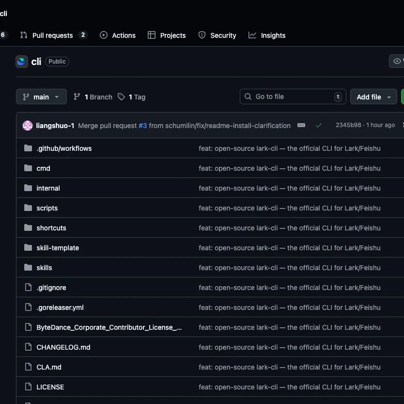Open pull request #3 link
The height and width of the screenshot is (404, 404).
point(142,126)
